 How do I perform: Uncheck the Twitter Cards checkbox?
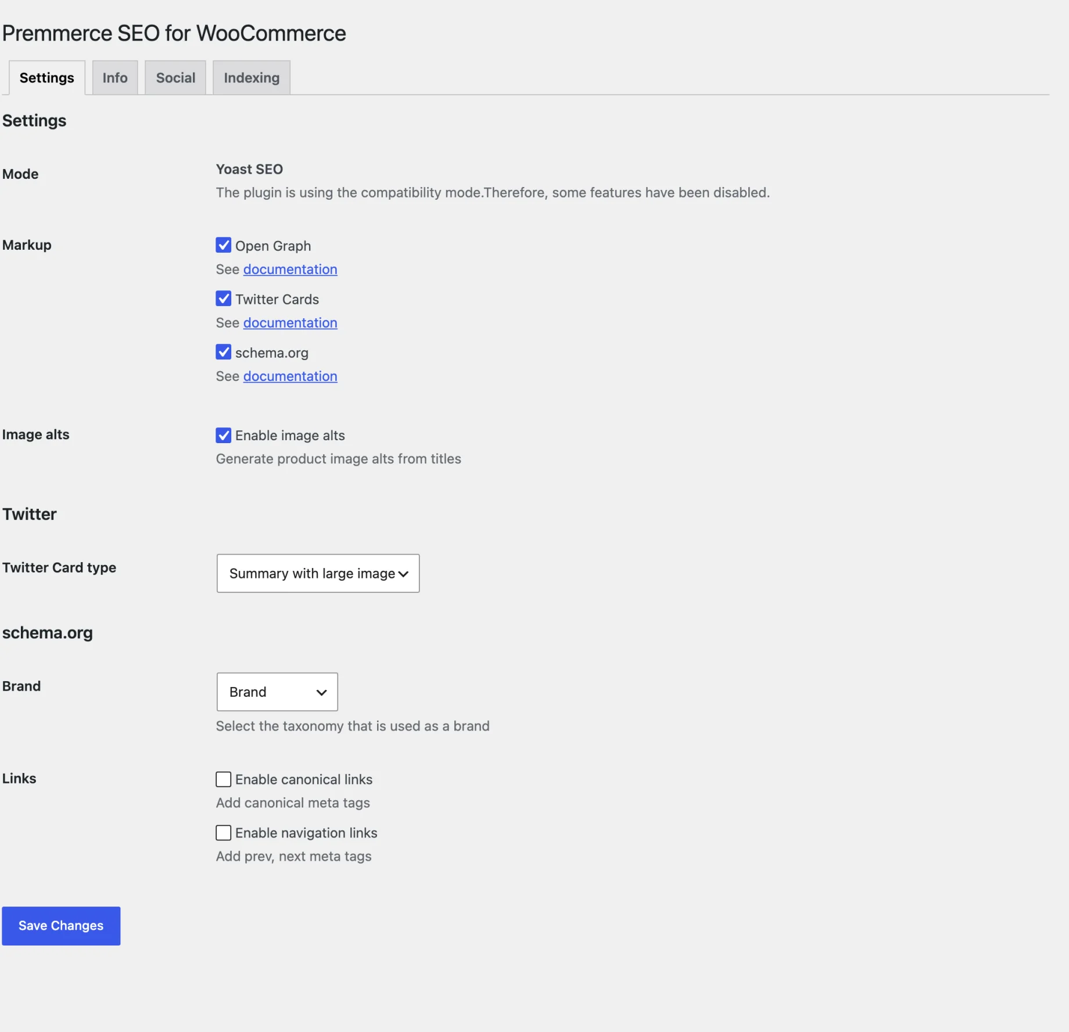click(x=224, y=299)
